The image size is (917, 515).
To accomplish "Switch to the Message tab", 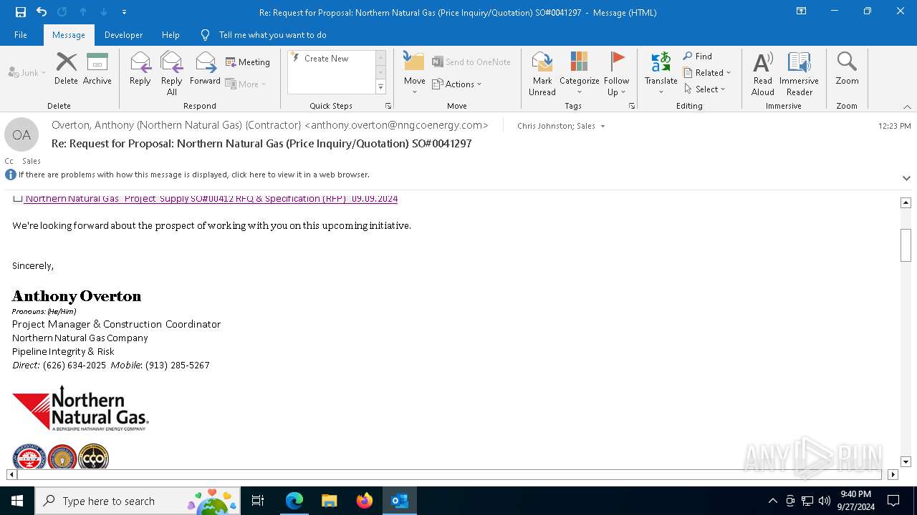I will (69, 34).
